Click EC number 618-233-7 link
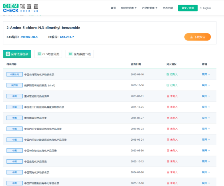The height and width of the screenshot is (186, 224). 67,37
